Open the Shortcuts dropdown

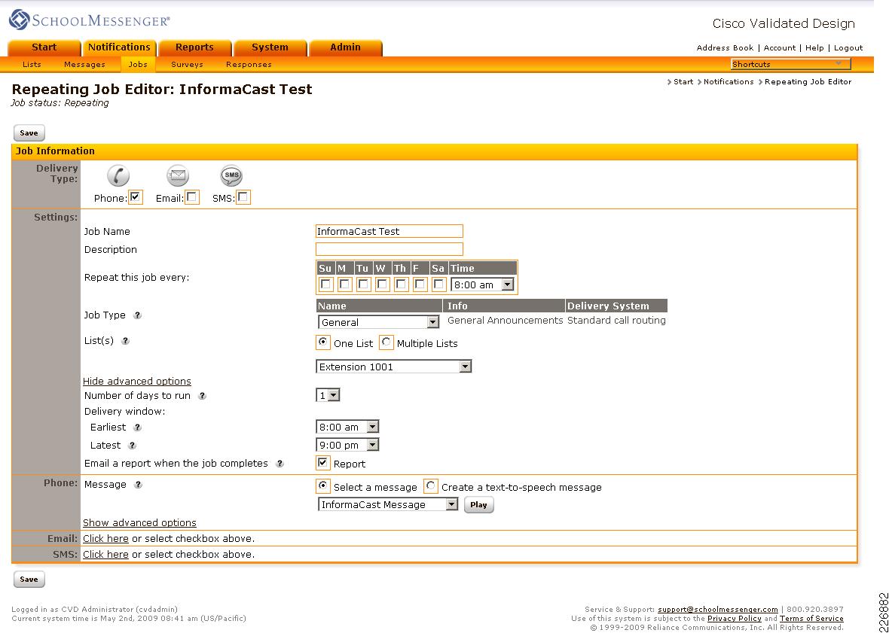coord(791,64)
